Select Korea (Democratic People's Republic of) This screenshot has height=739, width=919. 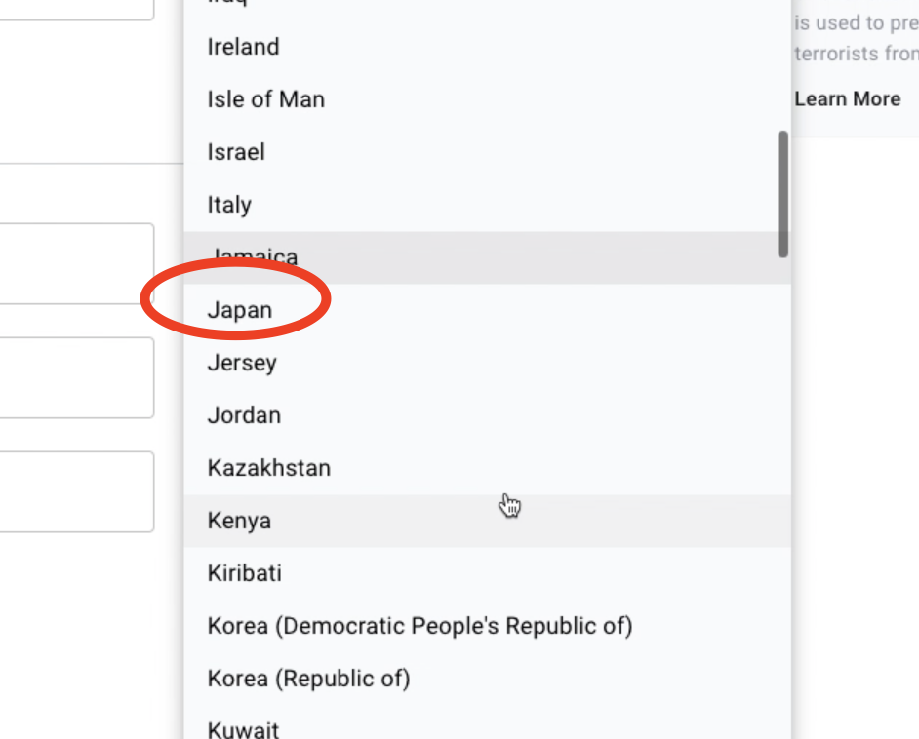click(x=420, y=626)
